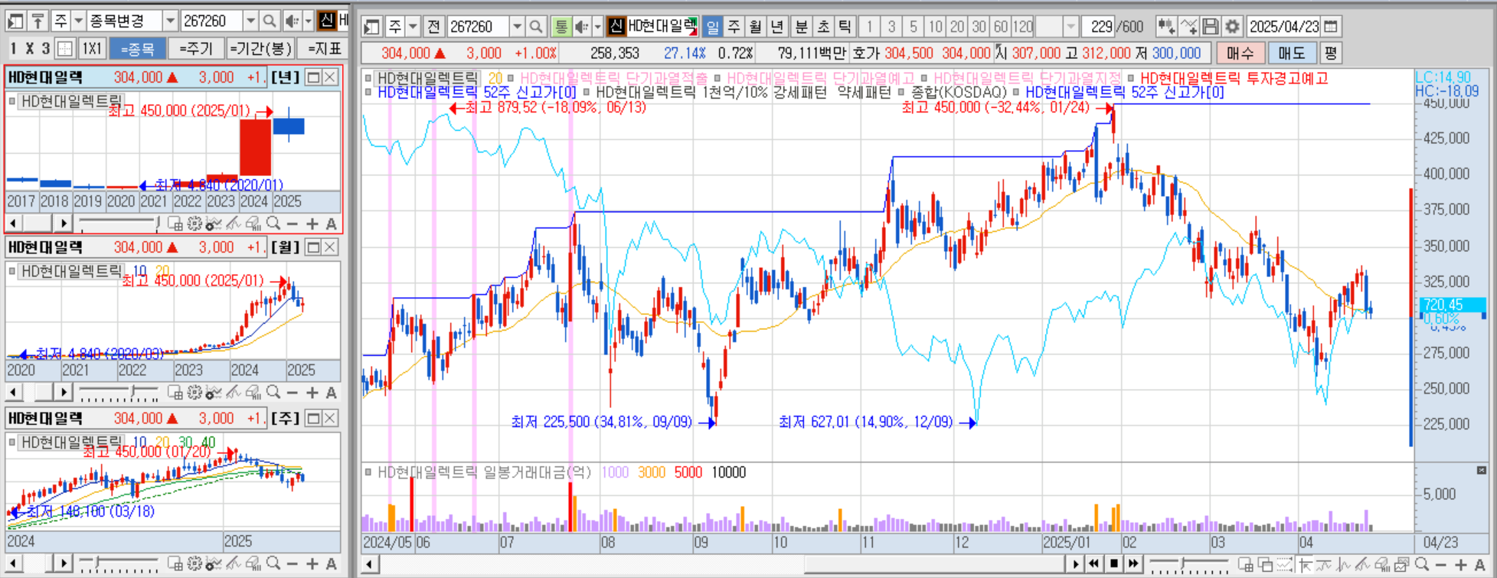This screenshot has height=578, width=1497.
Task: Switch to the =기간(봉) tab
Action: 261,48
